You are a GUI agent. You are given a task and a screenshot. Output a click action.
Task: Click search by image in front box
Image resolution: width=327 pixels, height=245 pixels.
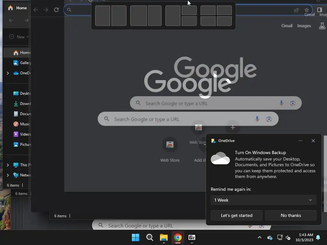[269, 119]
